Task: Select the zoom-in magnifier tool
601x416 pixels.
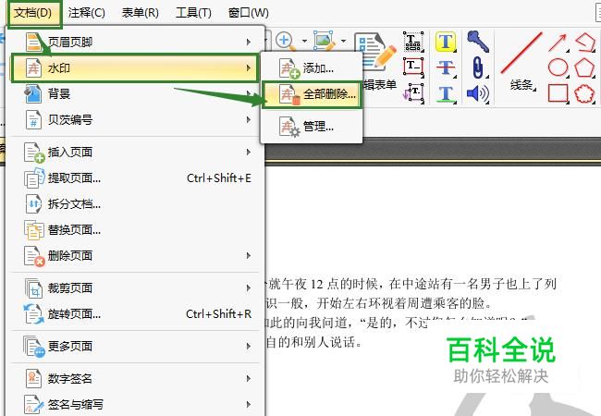Action: click(286, 41)
